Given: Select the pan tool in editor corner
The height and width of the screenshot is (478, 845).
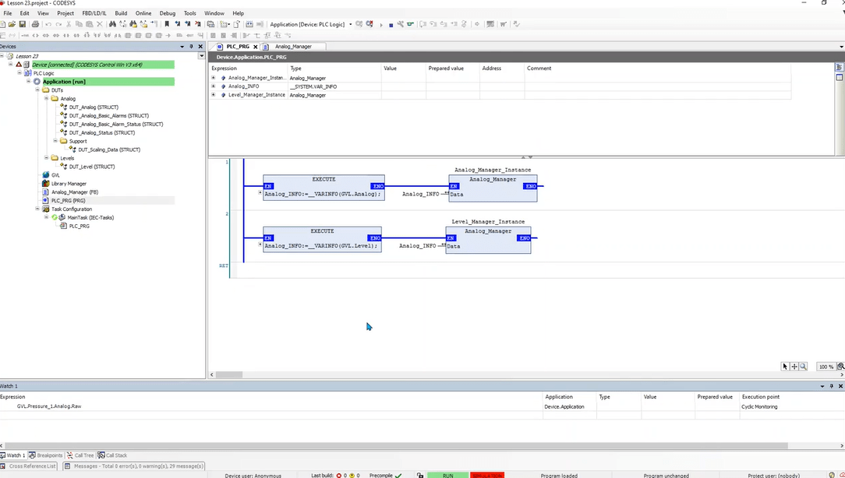Looking at the screenshot, I should (794, 367).
